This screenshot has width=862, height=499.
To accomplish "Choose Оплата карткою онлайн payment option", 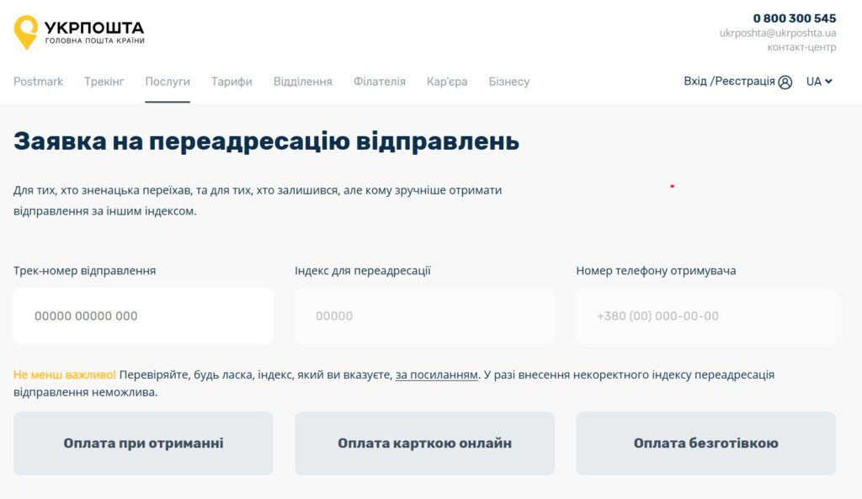I will 424,443.
